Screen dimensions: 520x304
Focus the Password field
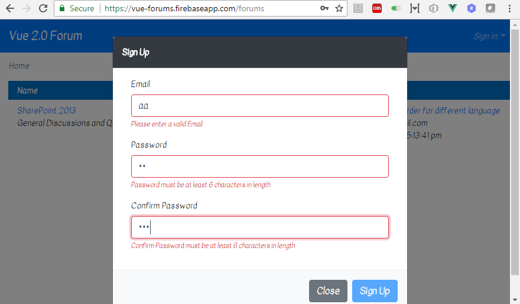pyautogui.click(x=259, y=166)
